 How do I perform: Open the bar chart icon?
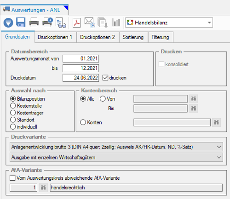click(x=116, y=23)
